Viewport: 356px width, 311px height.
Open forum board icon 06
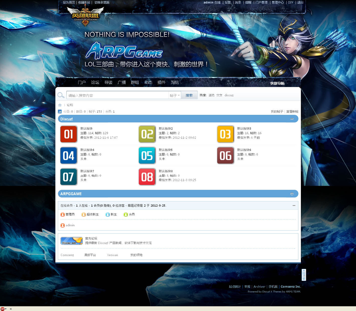click(x=225, y=155)
